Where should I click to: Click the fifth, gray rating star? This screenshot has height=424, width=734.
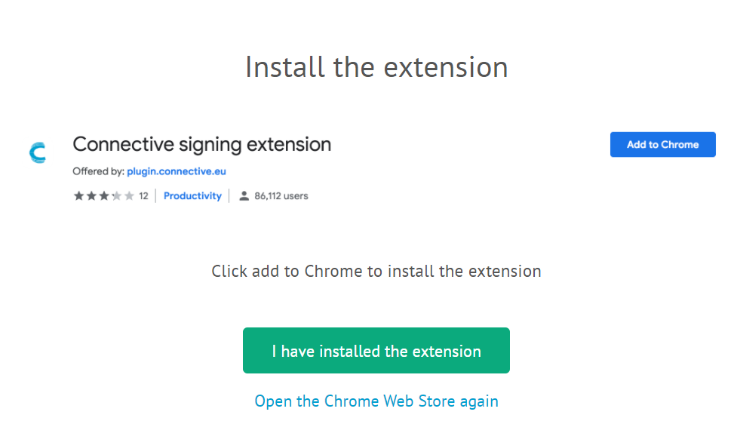[x=129, y=196]
